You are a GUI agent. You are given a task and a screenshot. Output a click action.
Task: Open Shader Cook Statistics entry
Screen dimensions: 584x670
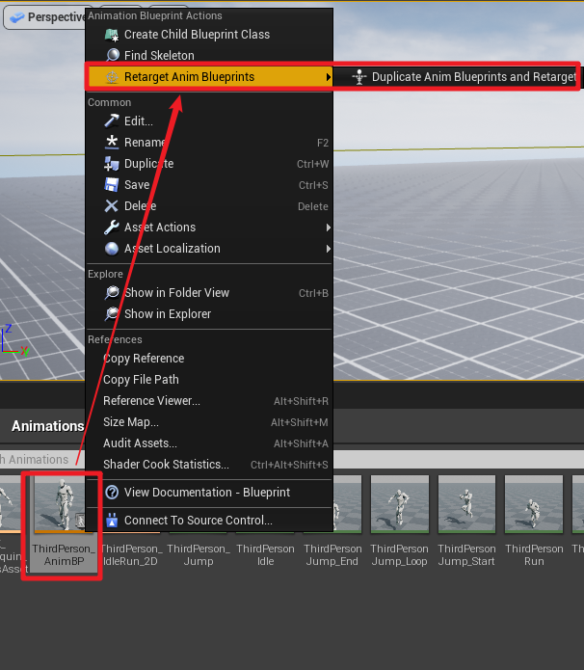pyautogui.click(x=209, y=465)
